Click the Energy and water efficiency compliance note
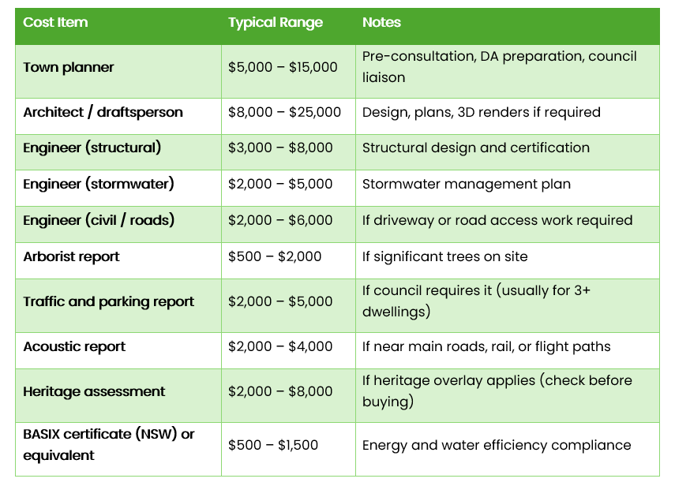The image size is (675, 486). coord(497,445)
